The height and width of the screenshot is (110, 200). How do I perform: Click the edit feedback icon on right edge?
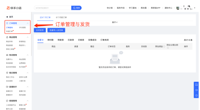(197, 85)
